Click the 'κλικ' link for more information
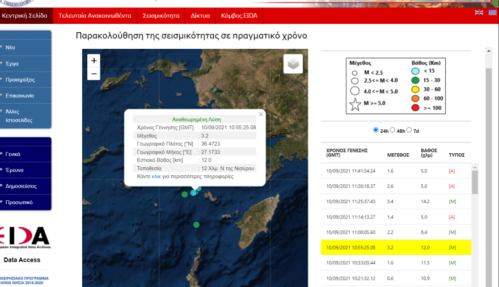The image size is (499, 287). click(x=157, y=176)
